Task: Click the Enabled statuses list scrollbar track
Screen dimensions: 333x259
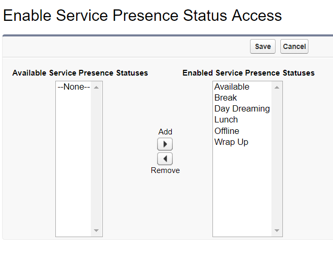Action: click(x=277, y=159)
